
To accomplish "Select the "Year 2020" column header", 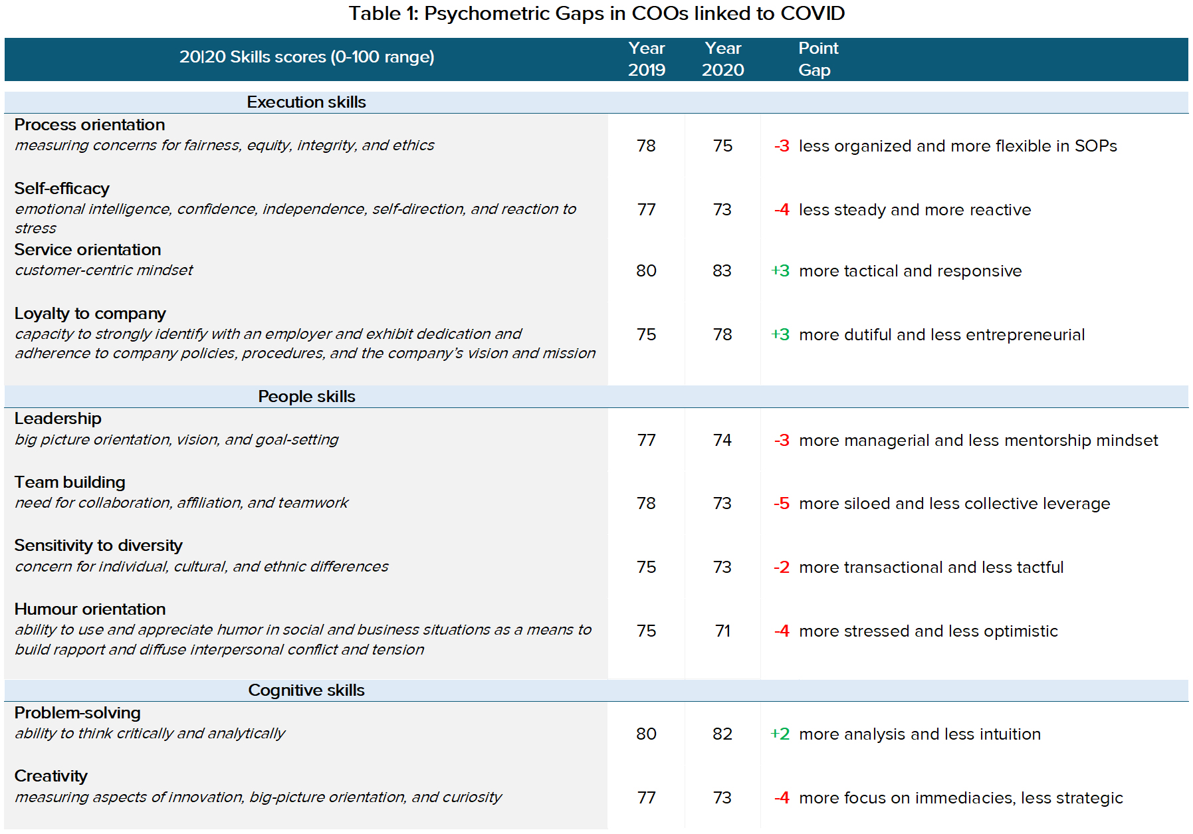I will (722, 59).
